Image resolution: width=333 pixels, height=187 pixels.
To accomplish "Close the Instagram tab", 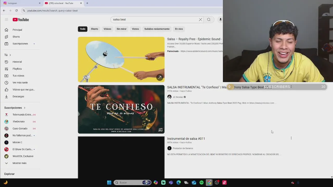I will pyautogui.click(x=40, y=3).
